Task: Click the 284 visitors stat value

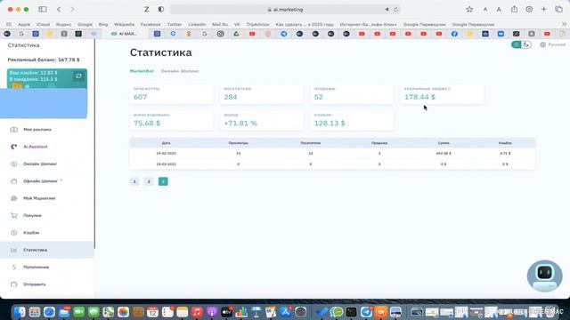Action: [231, 97]
